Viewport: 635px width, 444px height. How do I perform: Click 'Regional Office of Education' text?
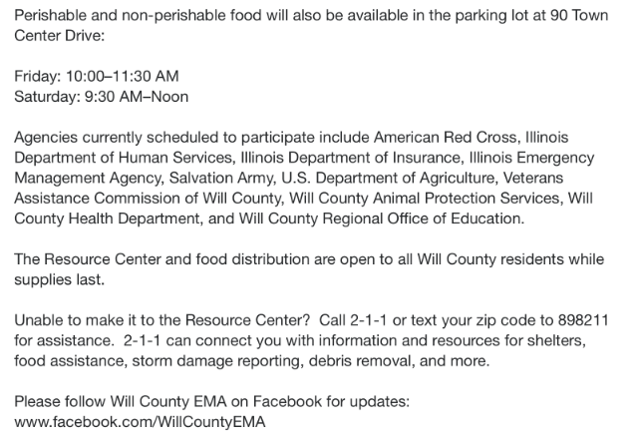pos(421,219)
